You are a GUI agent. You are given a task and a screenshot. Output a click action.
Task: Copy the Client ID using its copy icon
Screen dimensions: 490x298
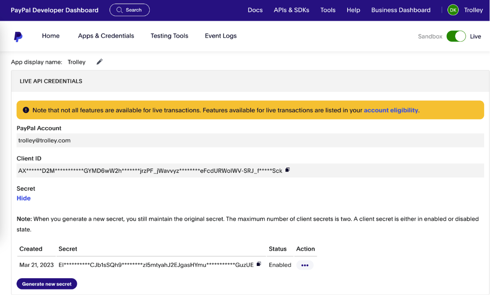click(287, 169)
